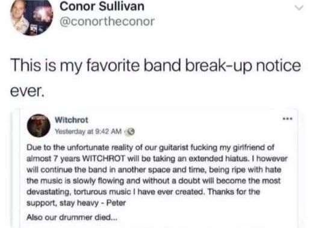Click the Conor Sullivan display name
313x228 pixels.
click(x=102, y=7)
